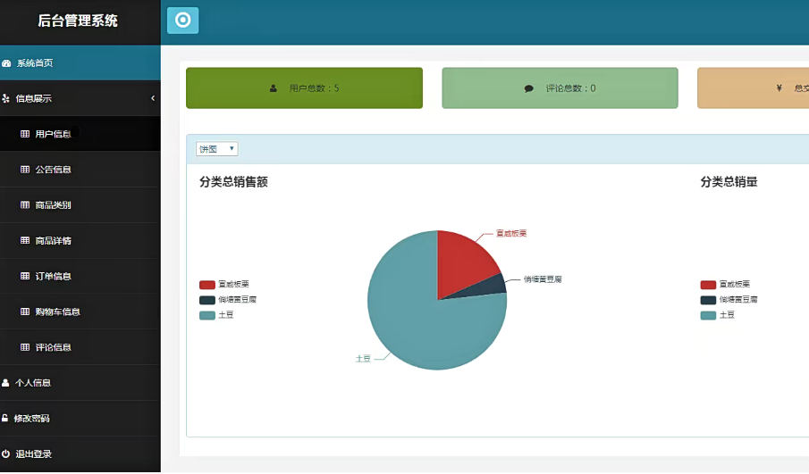Click the 俏塘雷豆腐 label beside the pie
The height and width of the screenshot is (474, 809).
click(x=543, y=279)
